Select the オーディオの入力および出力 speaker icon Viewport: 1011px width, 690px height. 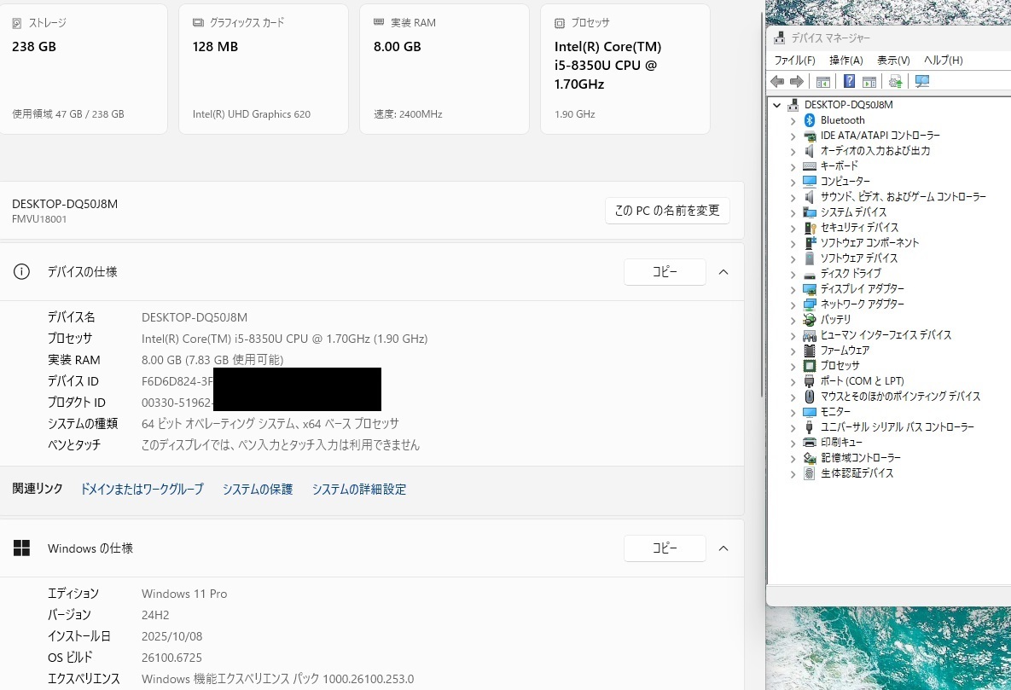(x=810, y=151)
